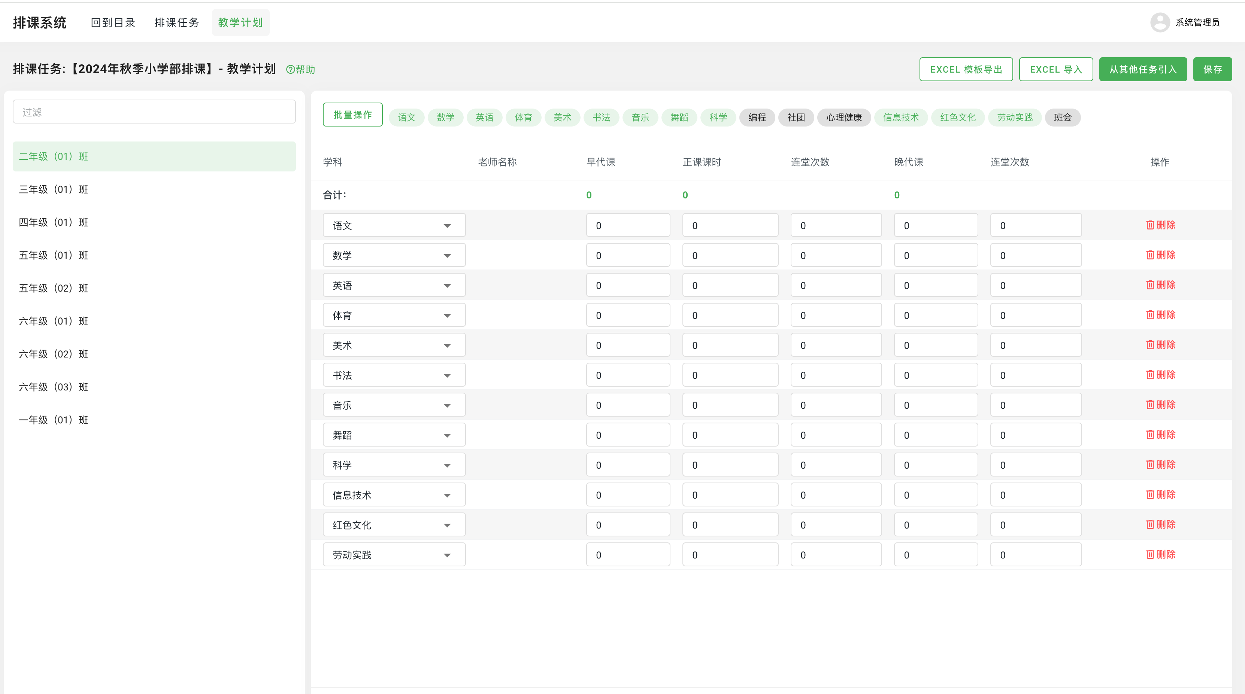This screenshot has height=694, width=1245.
Task: Delete the 数学 subject row
Action: tap(1160, 255)
